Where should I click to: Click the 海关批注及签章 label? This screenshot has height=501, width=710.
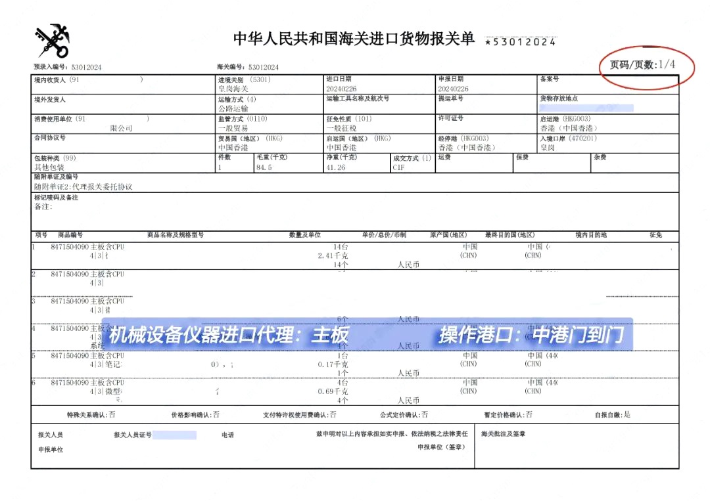point(503,434)
